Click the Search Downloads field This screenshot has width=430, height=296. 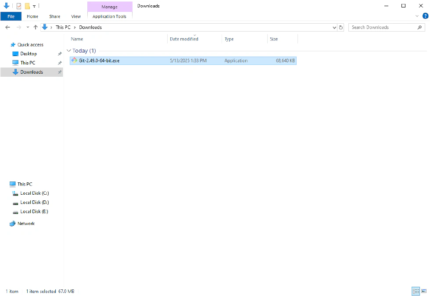click(x=383, y=27)
